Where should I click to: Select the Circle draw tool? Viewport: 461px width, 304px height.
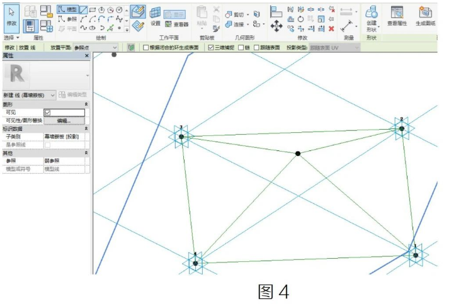[119, 10]
